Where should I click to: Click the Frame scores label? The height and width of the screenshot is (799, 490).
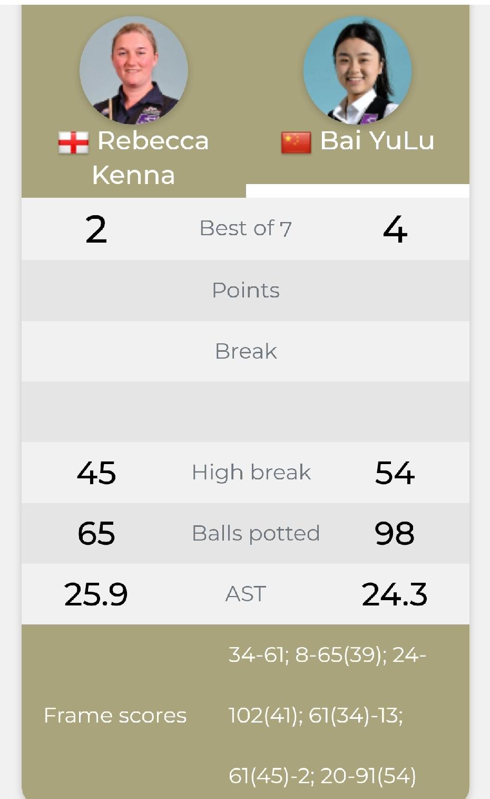coord(115,716)
